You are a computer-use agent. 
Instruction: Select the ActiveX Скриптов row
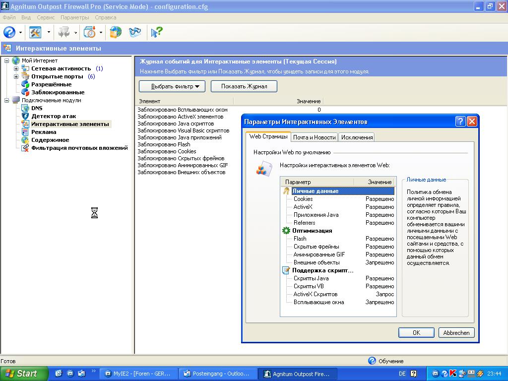pos(338,294)
